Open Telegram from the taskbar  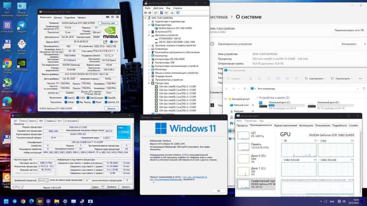coord(15,201)
